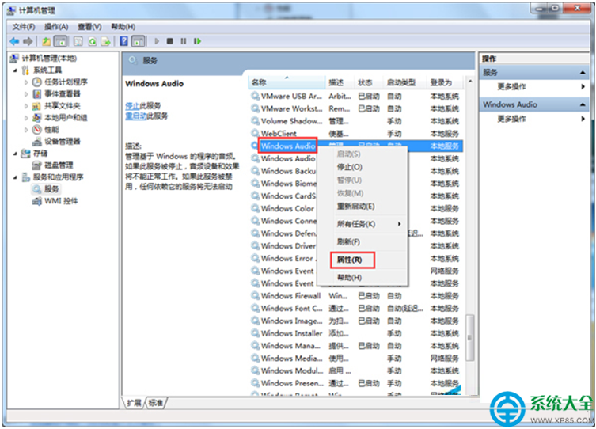Viewport: 596px width, 429px height.
Task: Click the Restart service toolbar icon
Action: coord(197,41)
